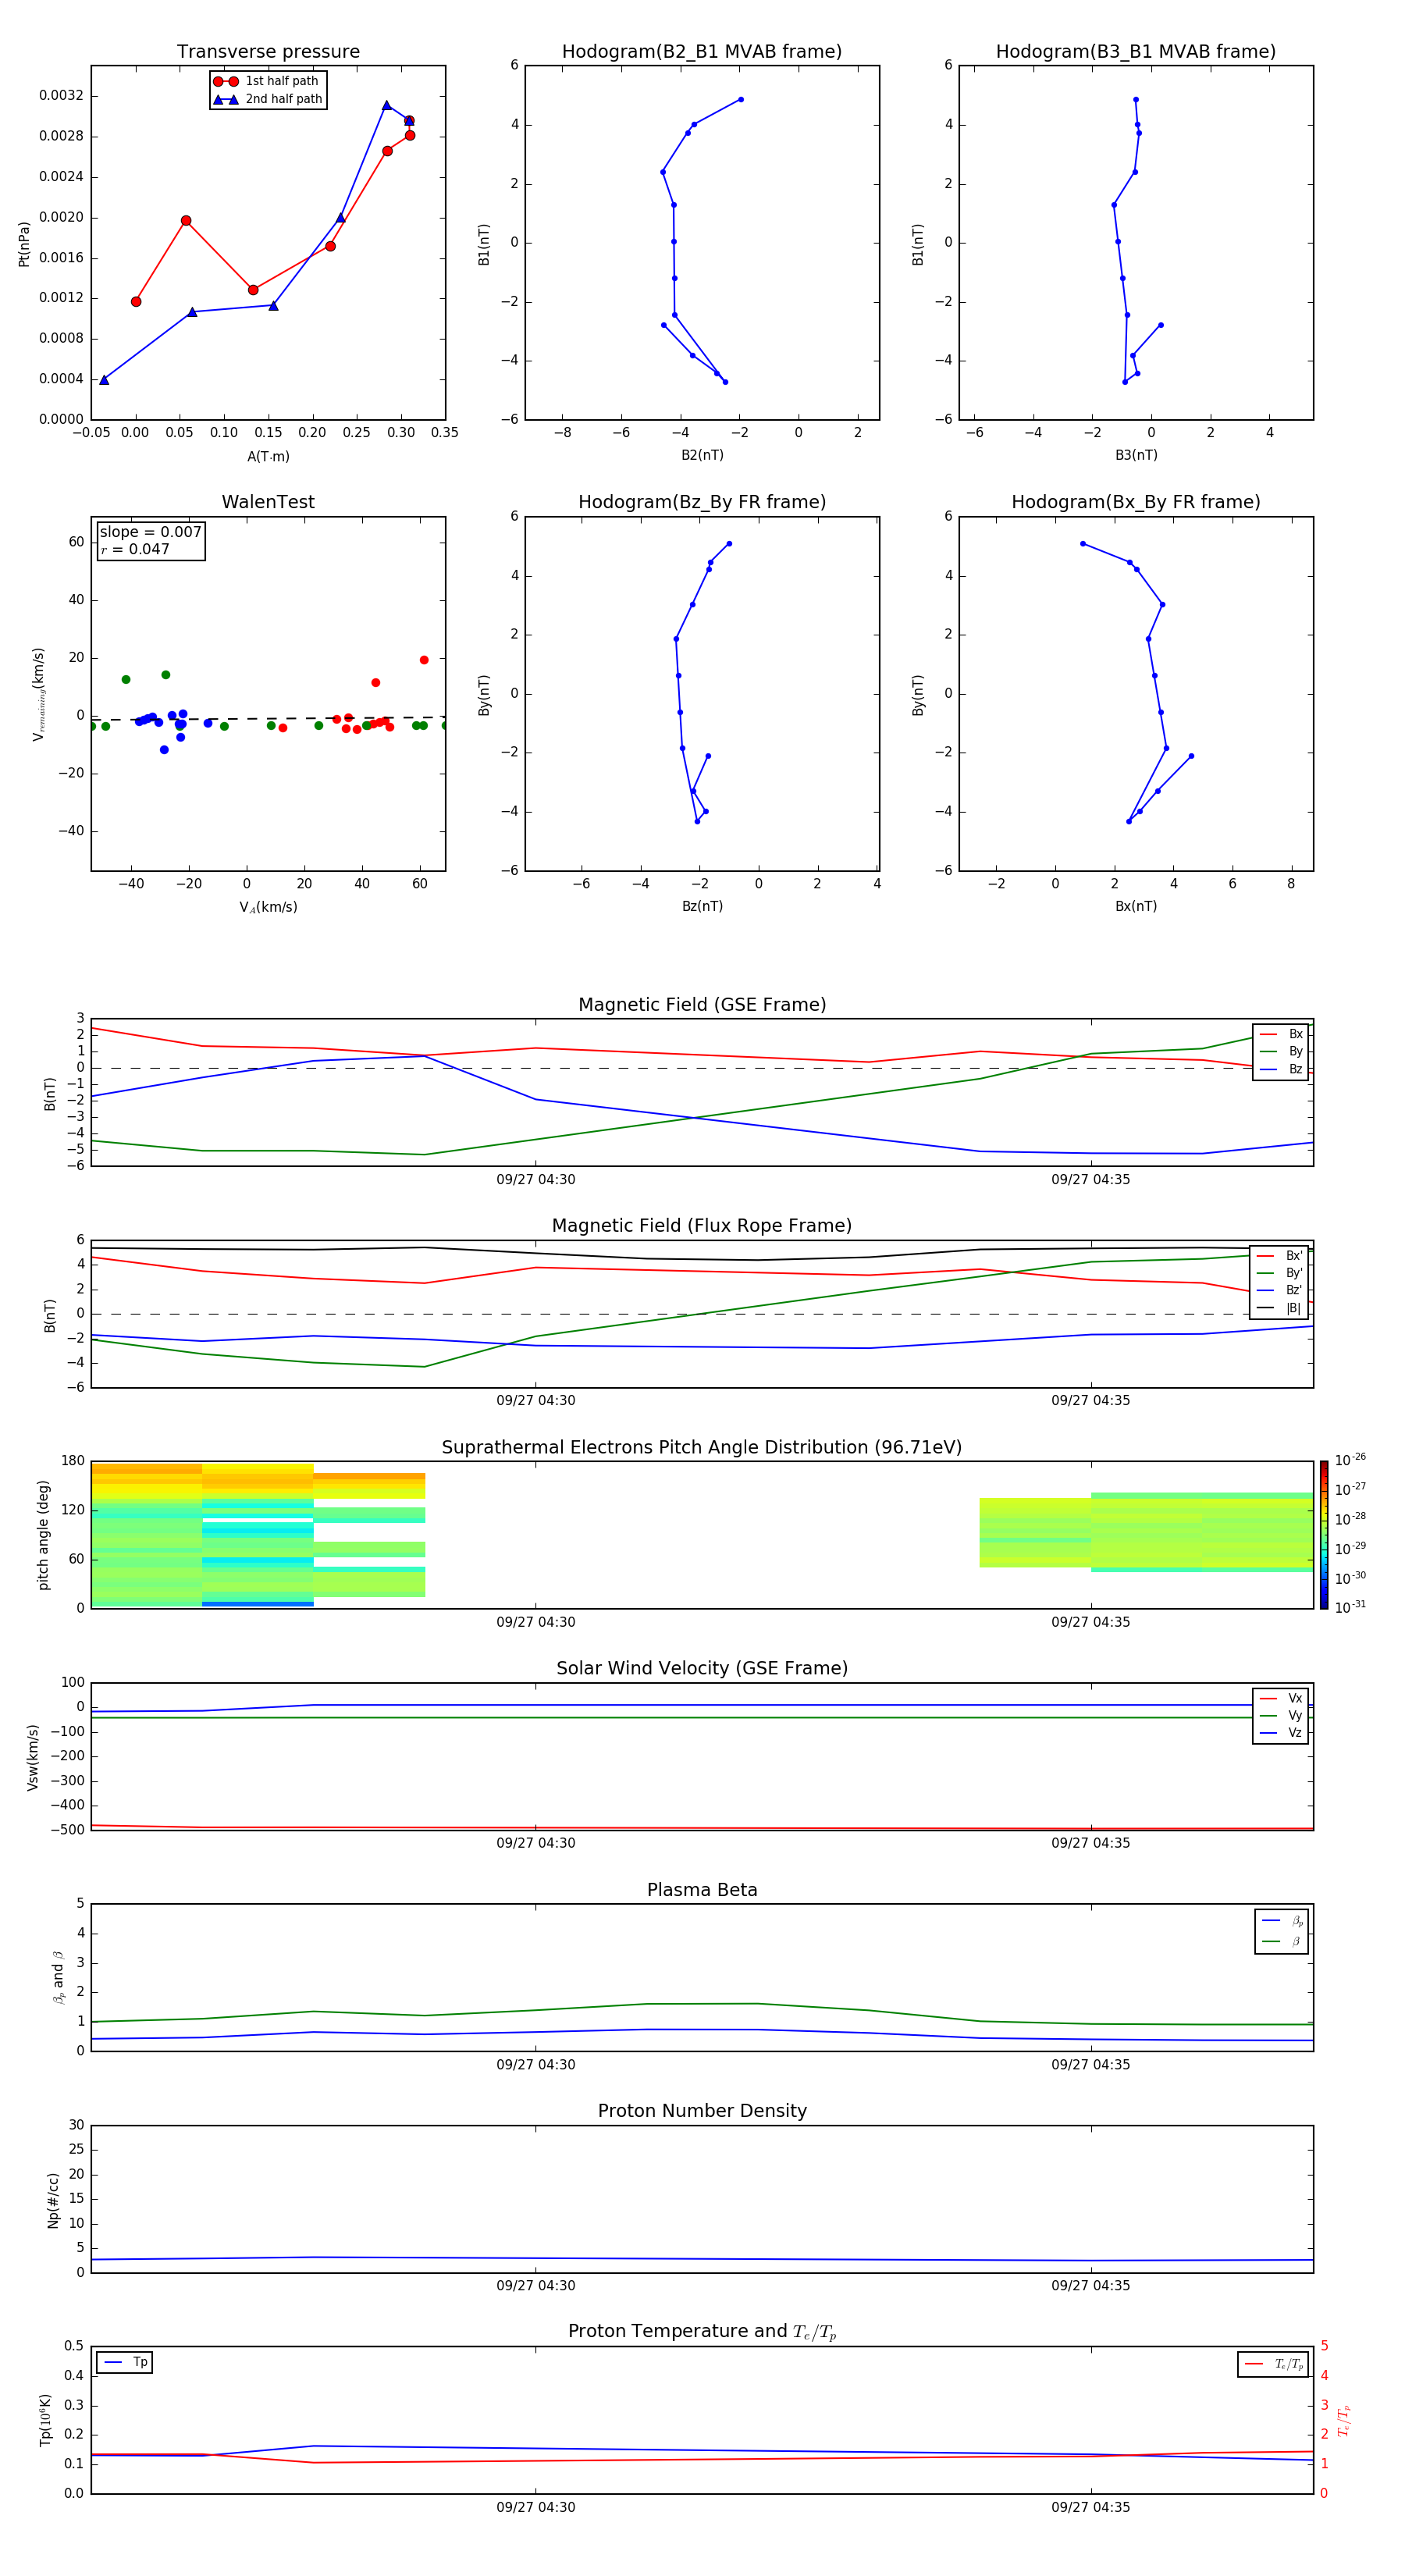Click the 'Plasma Beta' plot title
1405x2576 pixels.
point(702,1891)
